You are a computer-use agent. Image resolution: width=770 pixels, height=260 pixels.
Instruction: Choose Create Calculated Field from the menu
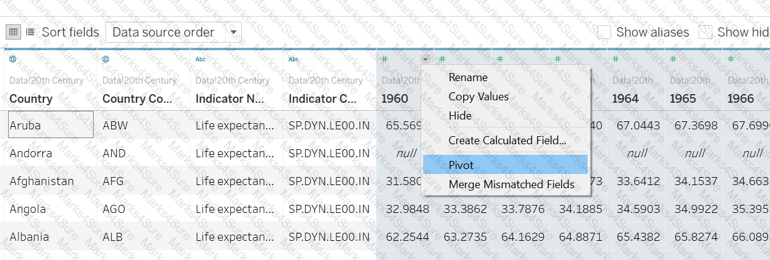pyautogui.click(x=505, y=141)
